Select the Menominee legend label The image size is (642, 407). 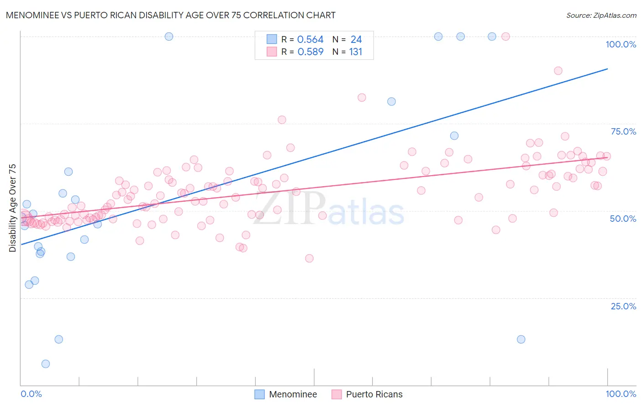(293, 394)
